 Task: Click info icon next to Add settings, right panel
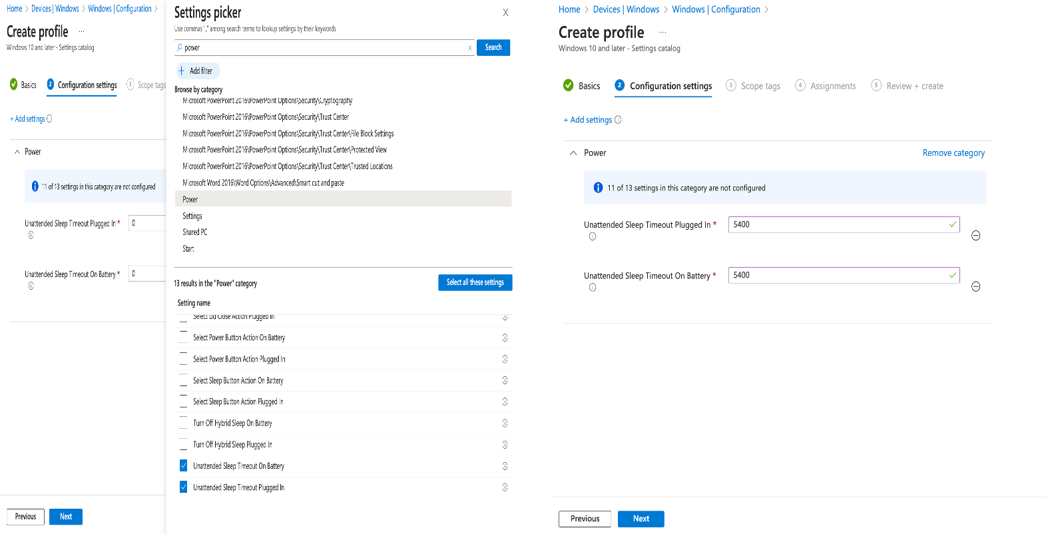click(x=618, y=120)
